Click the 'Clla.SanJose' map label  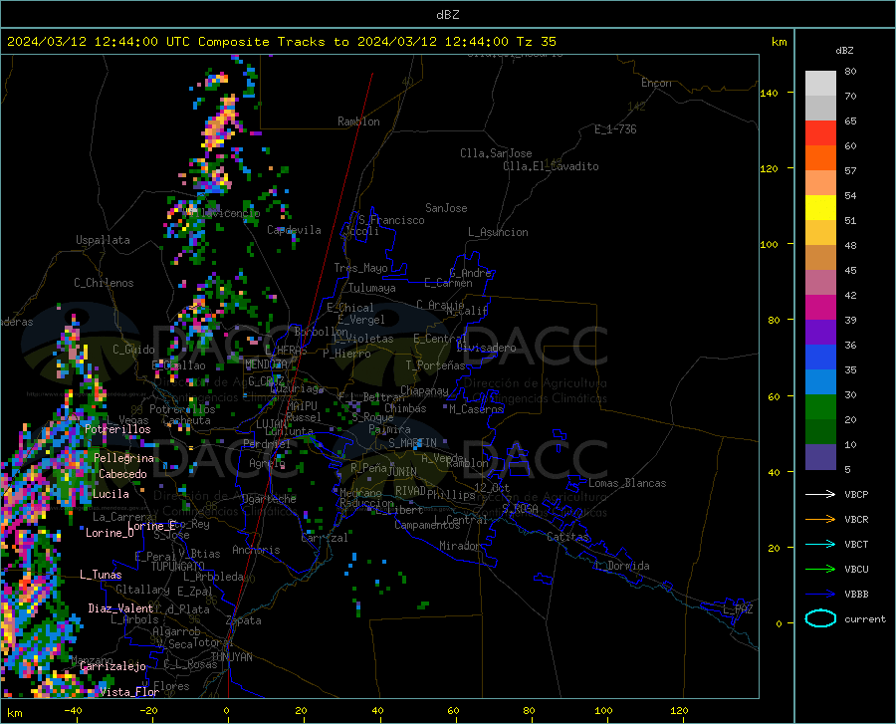(x=496, y=153)
